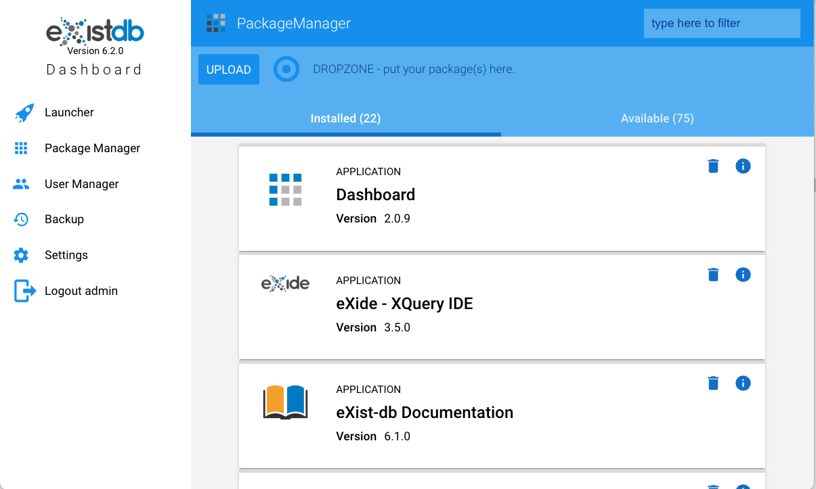816x489 pixels.
Task: Click the Settings gear icon
Action: click(x=23, y=255)
